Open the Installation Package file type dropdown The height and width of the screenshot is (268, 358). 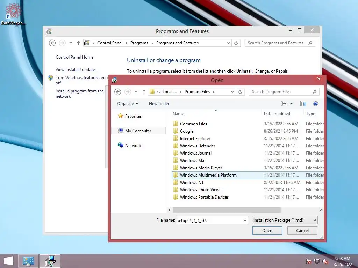pos(285,220)
